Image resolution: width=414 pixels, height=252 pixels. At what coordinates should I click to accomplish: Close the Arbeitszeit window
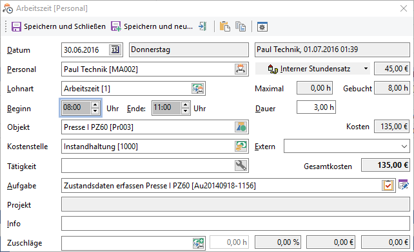pos(404,8)
